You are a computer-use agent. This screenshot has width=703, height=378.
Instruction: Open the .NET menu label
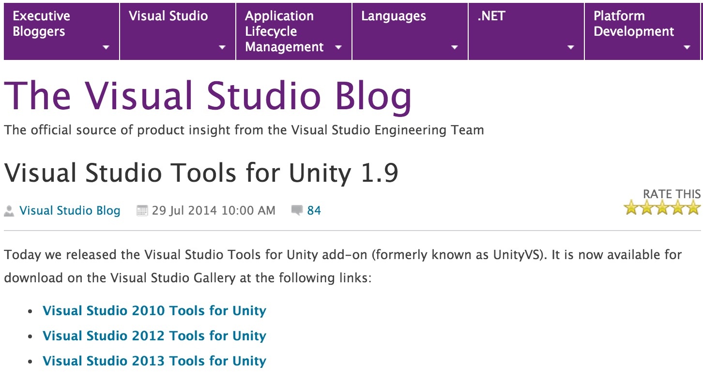491,16
